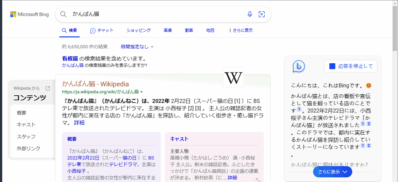Click the 概要 card heading
The image size is (398, 182).
72,139
